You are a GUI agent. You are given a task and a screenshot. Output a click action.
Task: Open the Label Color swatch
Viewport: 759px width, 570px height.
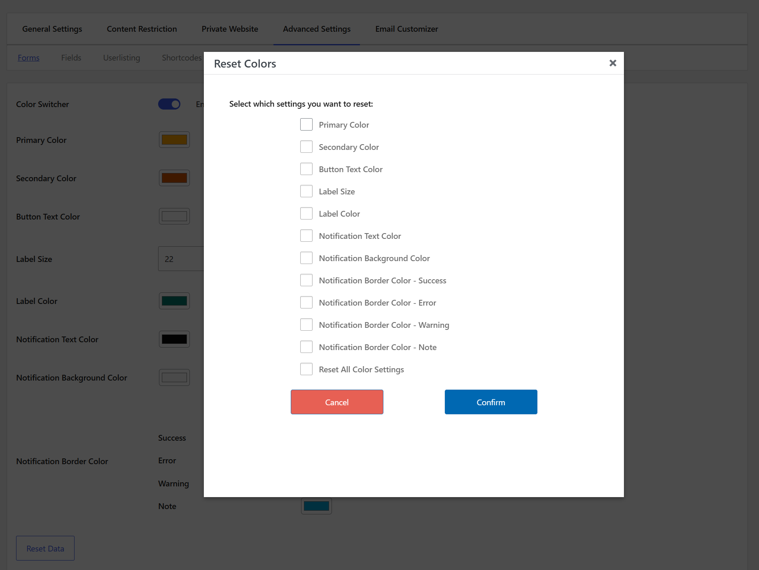click(x=174, y=301)
